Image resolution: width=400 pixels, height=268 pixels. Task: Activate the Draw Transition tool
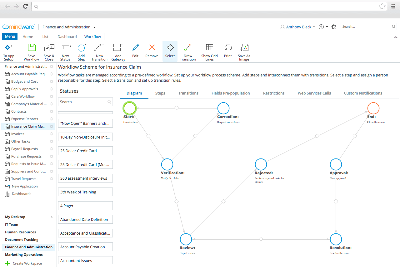click(188, 51)
